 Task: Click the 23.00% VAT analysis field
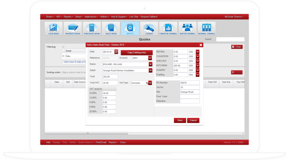[109, 93]
